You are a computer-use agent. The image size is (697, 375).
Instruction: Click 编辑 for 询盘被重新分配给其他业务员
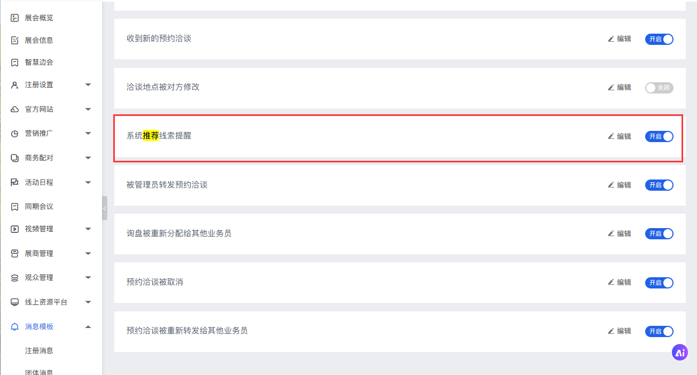coord(620,233)
